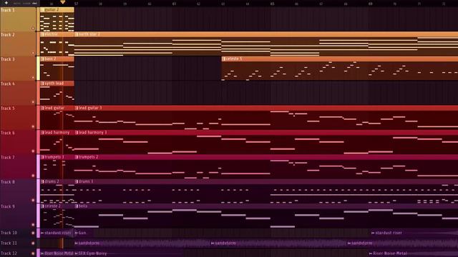This screenshot has height=257, width=458.
Task: Toggle the circular dot button on Track 12
Action: pyautogui.click(x=33, y=253)
